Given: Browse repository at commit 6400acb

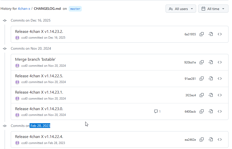Looking at the screenshot, I should pos(220,111).
